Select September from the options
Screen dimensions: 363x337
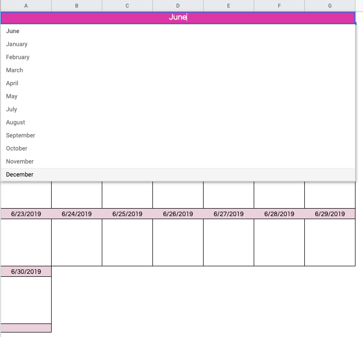[x=178, y=135]
